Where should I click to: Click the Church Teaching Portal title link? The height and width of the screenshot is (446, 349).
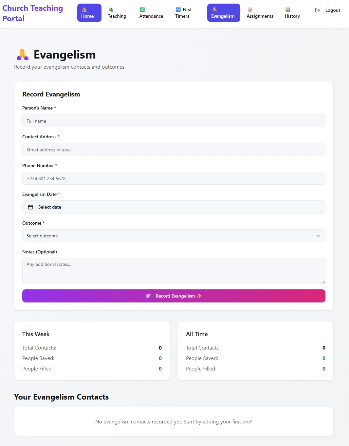point(32,13)
